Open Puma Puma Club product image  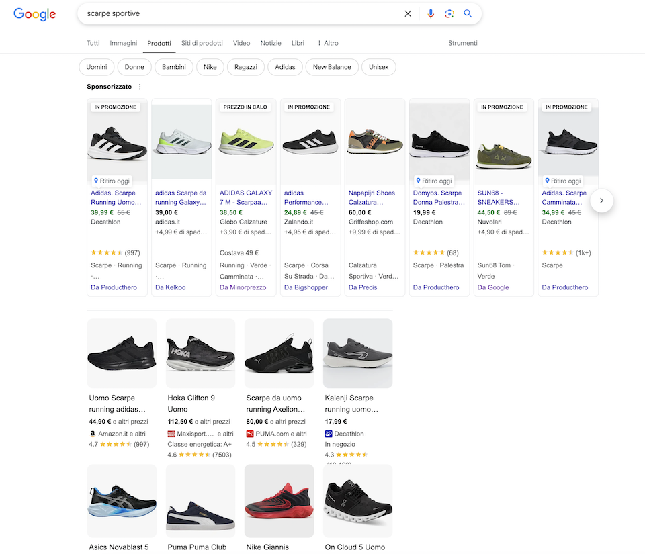200,500
